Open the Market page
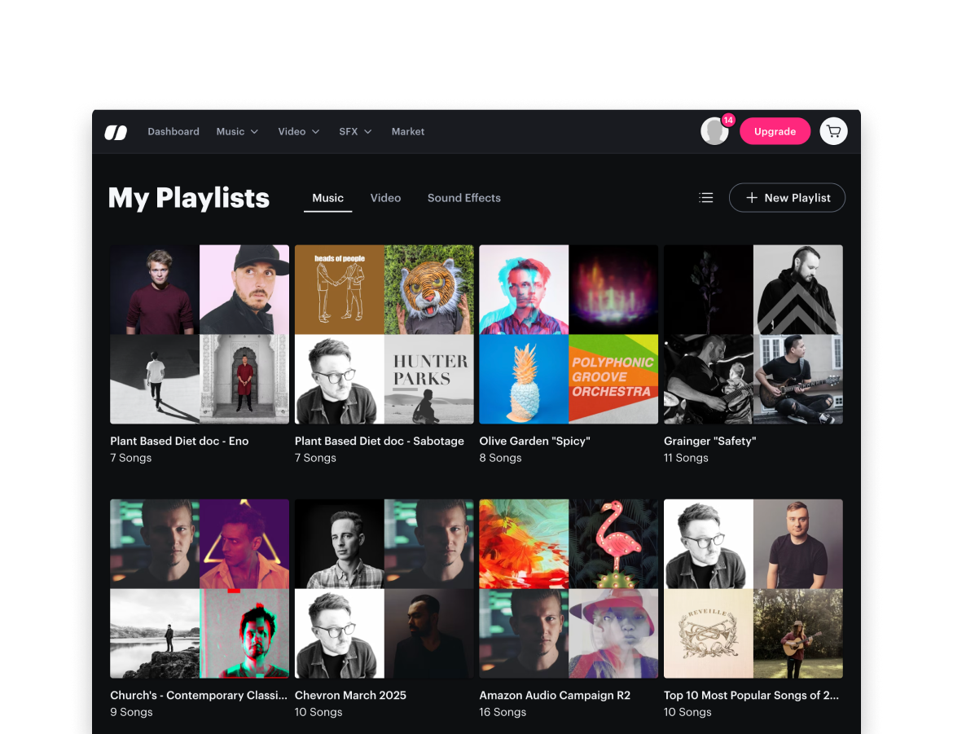Viewport: 953px width, 734px height. (x=408, y=131)
